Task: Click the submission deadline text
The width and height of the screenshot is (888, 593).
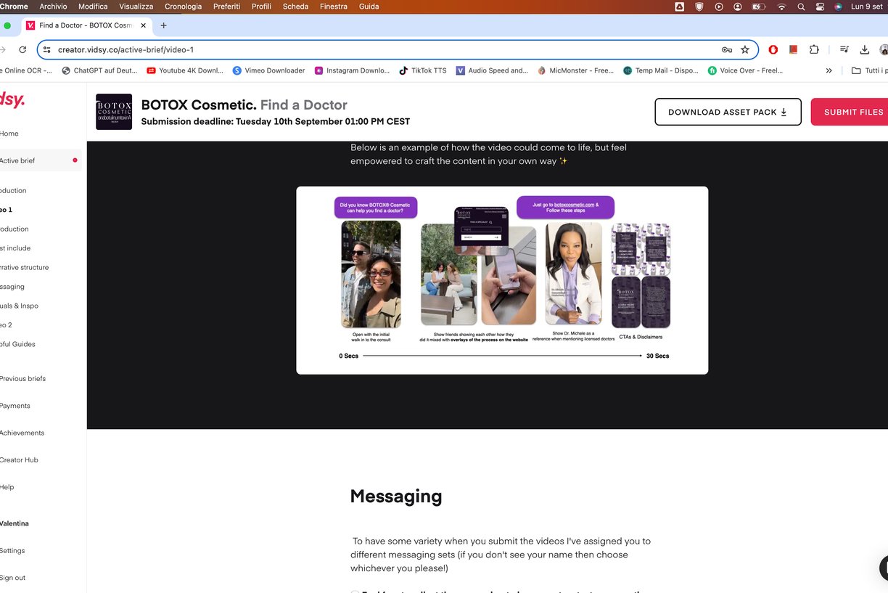Action: tap(276, 121)
